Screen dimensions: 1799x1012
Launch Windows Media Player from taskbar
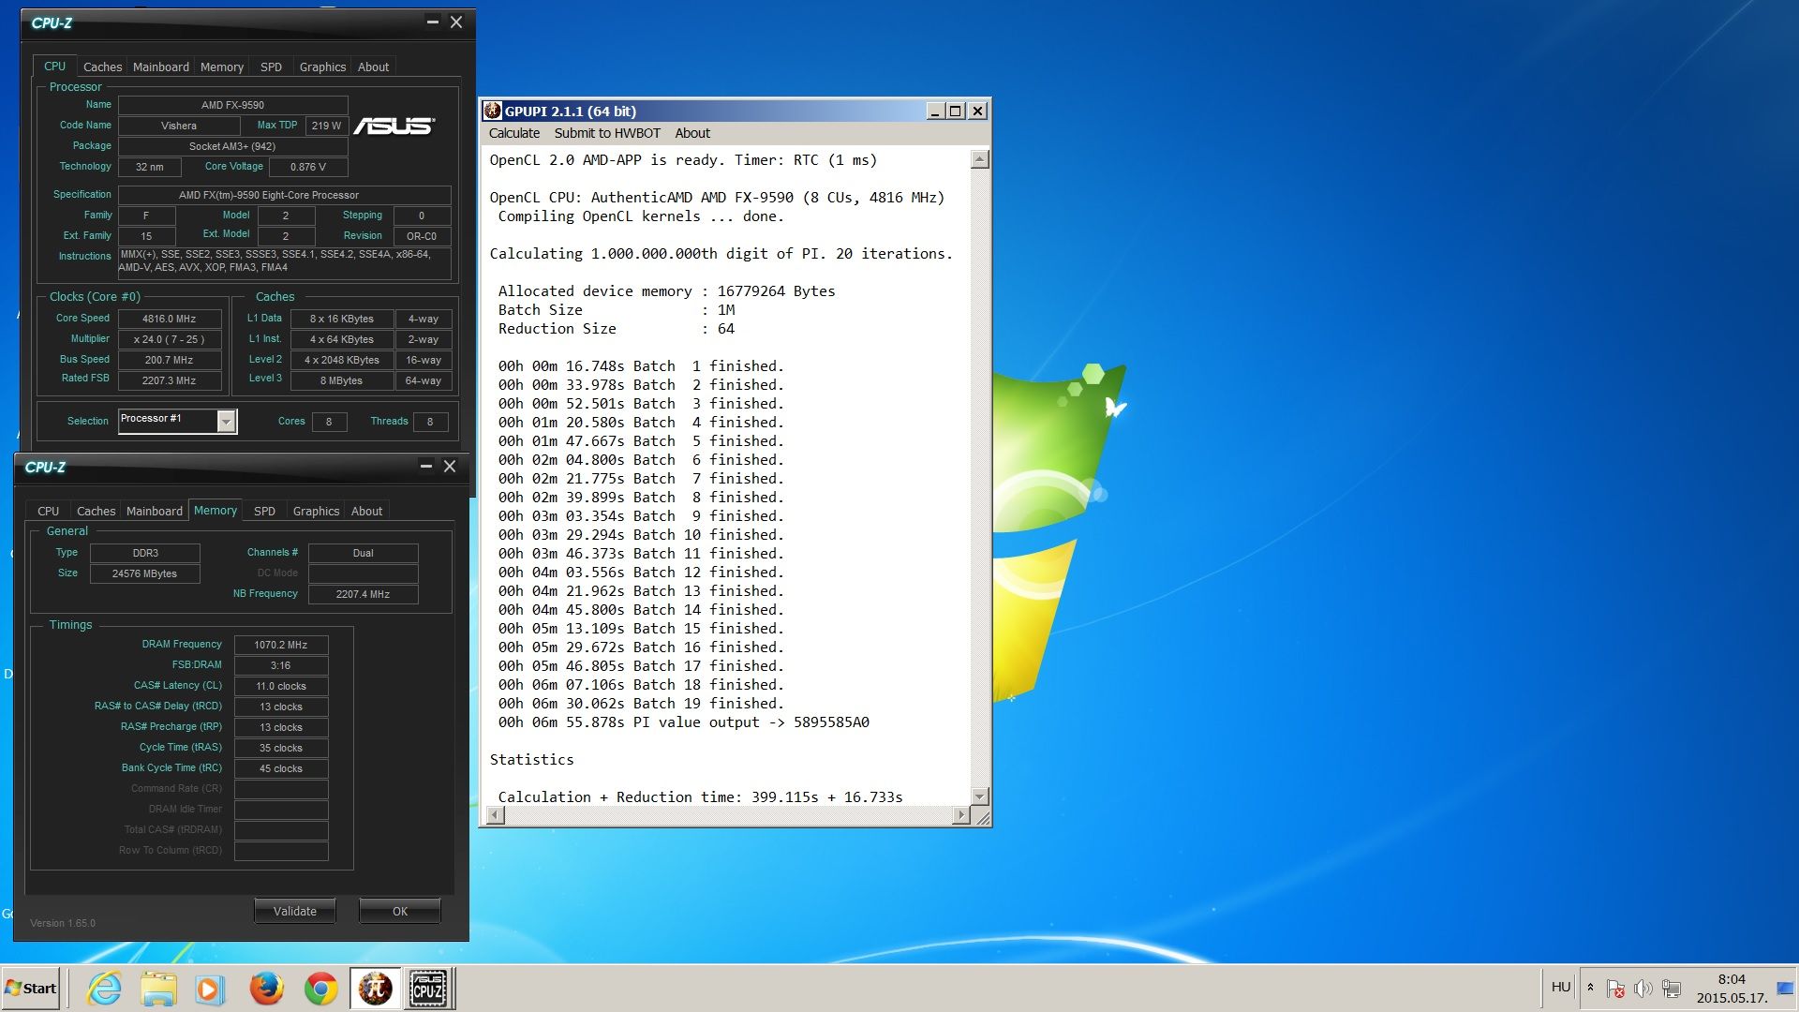click(211, 989)
